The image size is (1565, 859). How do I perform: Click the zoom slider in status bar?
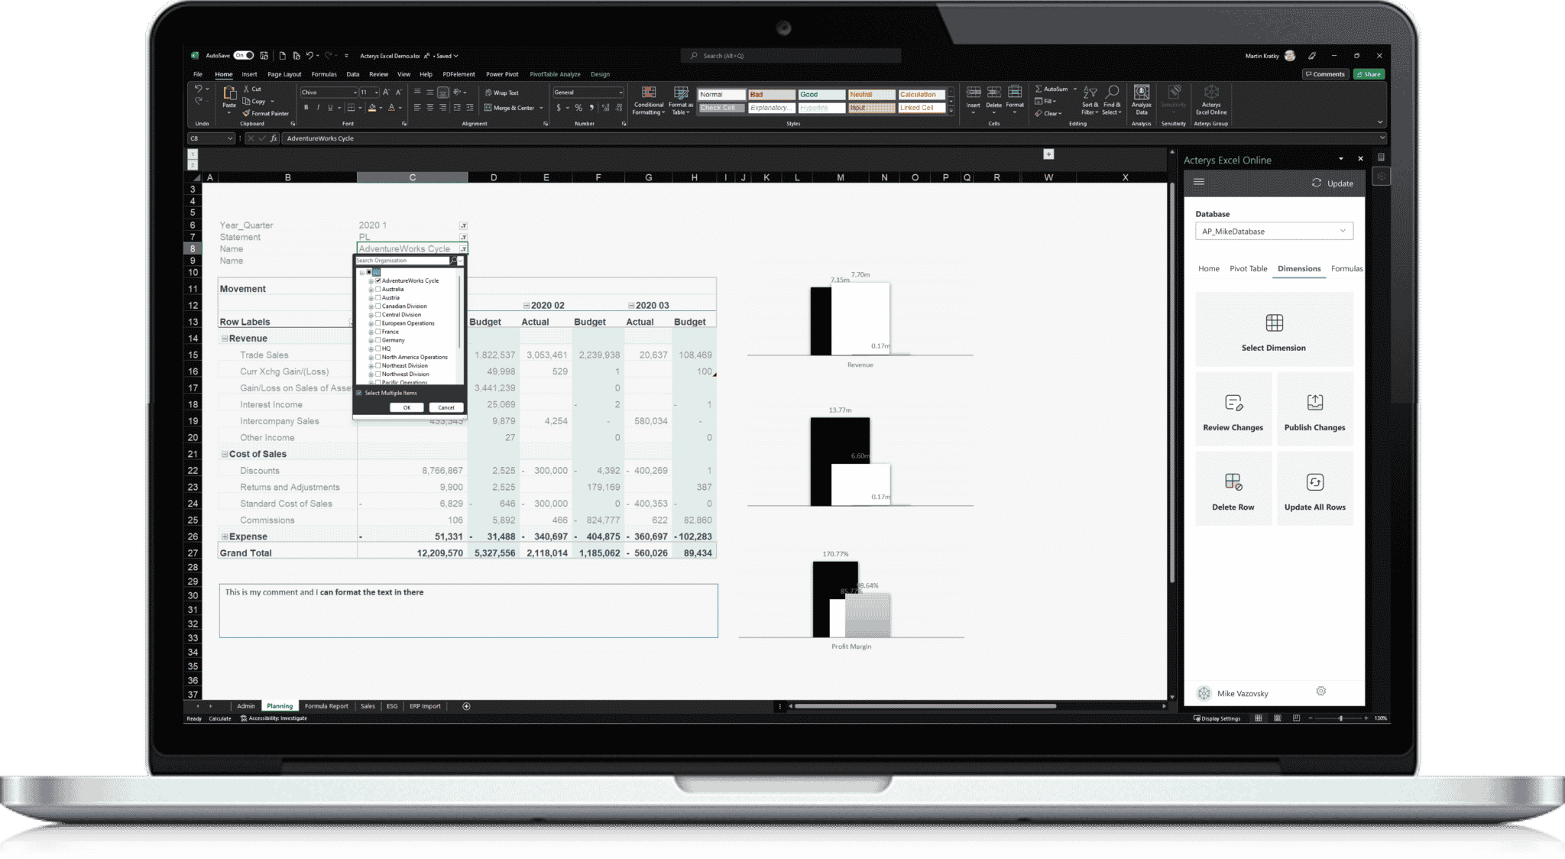tap(1340, 718)
